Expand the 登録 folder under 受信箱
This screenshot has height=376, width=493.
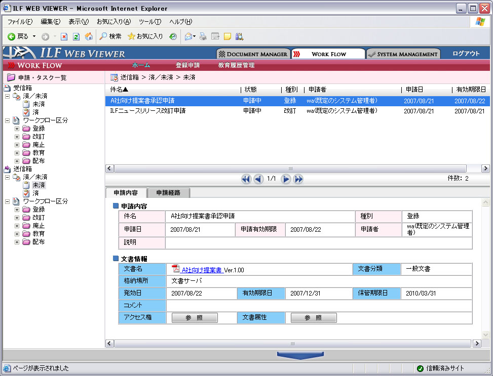coord(17,129)
